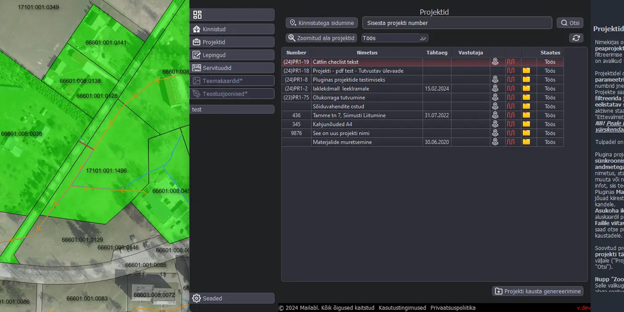This screenshot has width=624, height=312.
Task: Open Projektid section in sidebar
Action: (232, 42)
